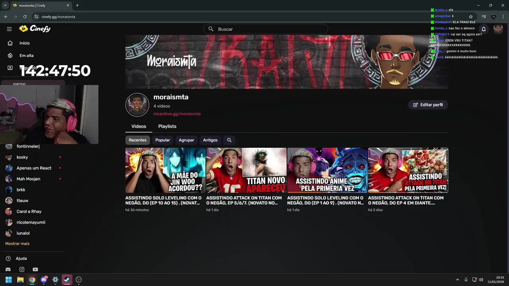Click the Em alta flame icon
The image size is (509, 286).
pos(10,56)
